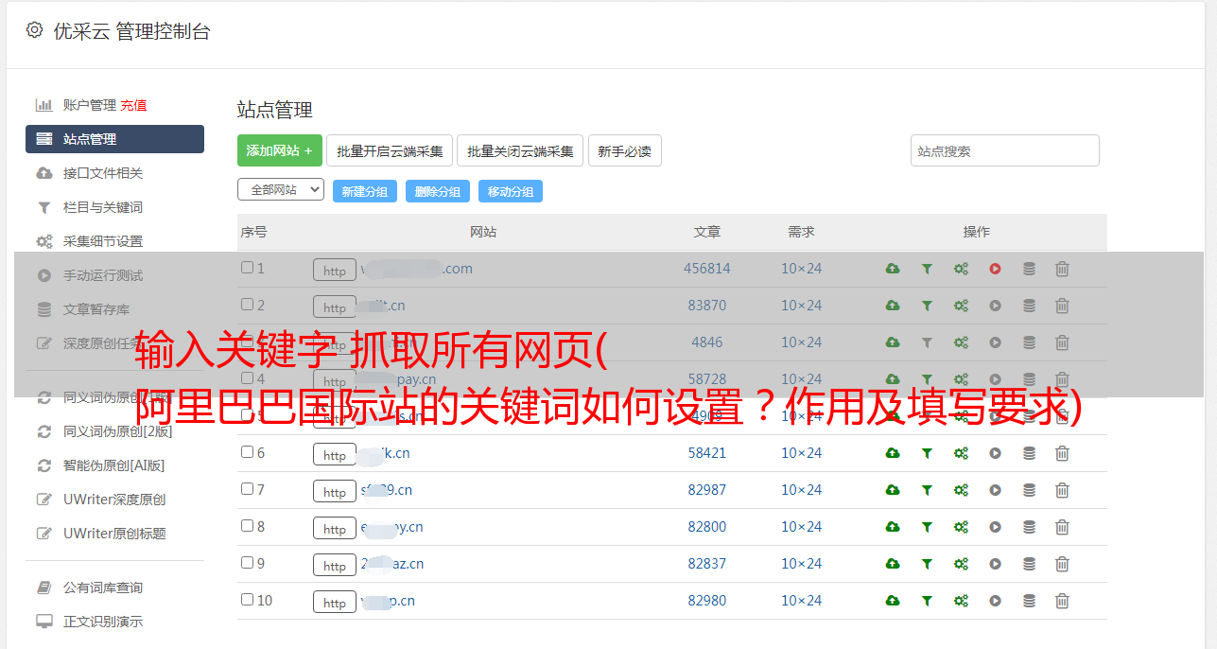Open gear settings for site 10
The height and width of the screenshot is (649, 1217).
tap(961, 601)
